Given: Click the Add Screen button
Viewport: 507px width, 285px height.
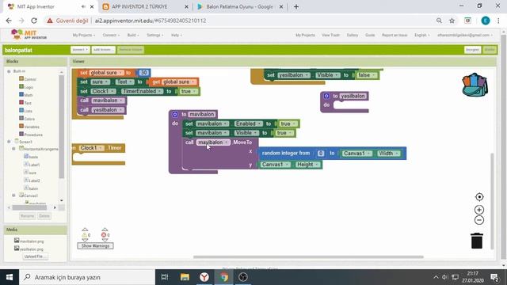Looking at the screenshot, I should click(x=103, y=49).
